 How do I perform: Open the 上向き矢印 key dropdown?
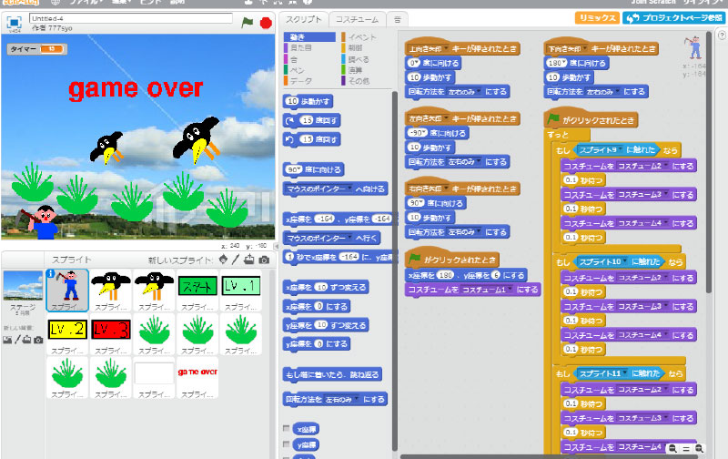point(446,49)
